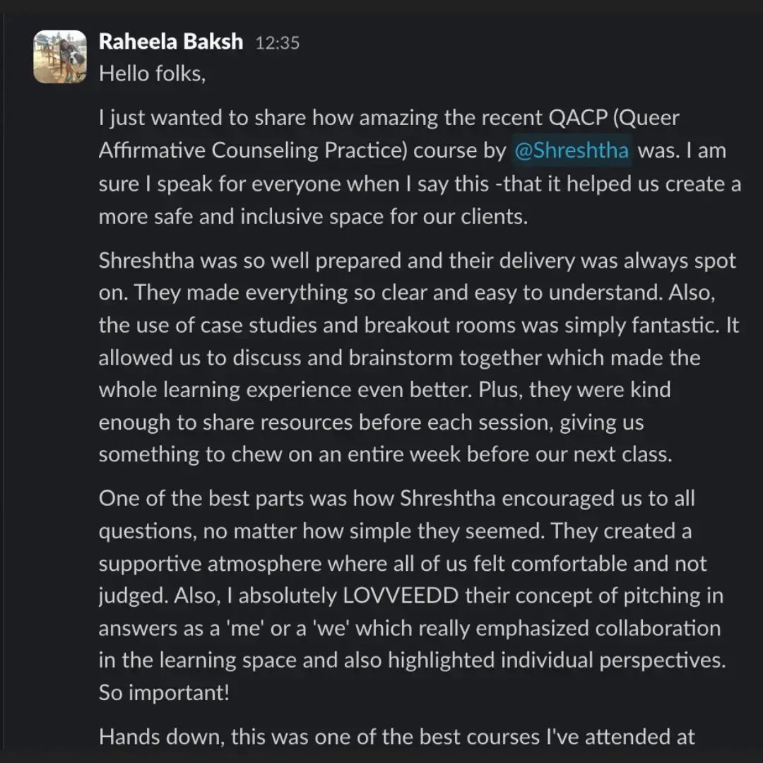Click the word LOVVEEDD
This screenshot has height=763, width=763.
[401, 596]
